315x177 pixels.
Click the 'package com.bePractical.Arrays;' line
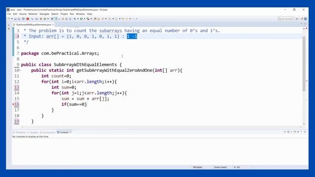click(60, 54)
